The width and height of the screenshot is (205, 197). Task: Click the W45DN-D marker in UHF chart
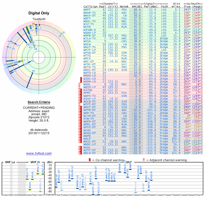(x=138, y=179)
